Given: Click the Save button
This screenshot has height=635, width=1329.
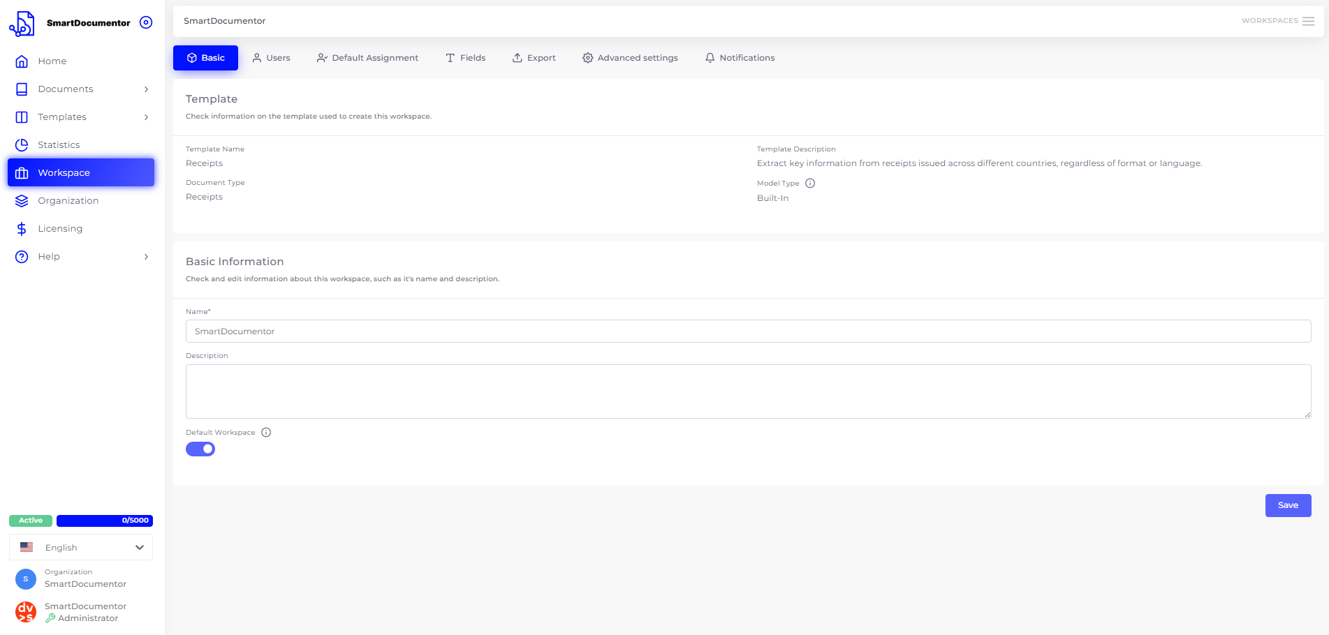Looking at the screenshot, I should click(x=1288, y=505).
